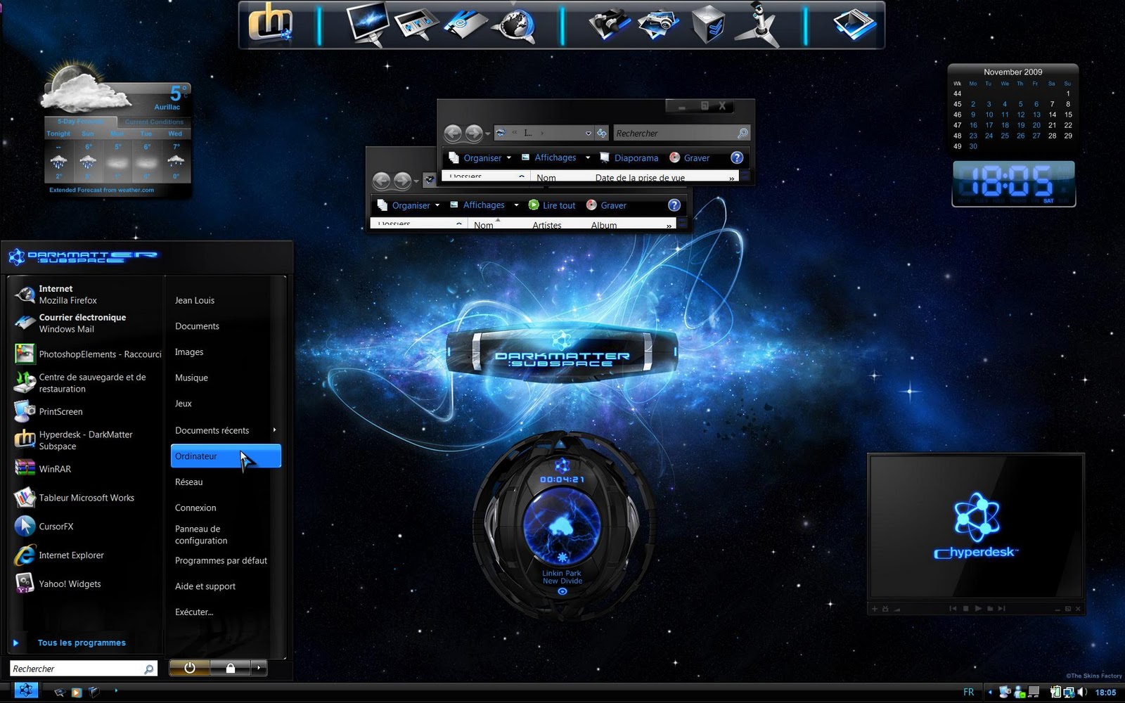
Task: Open the headphones music folder in the dock
Action: 609,25
